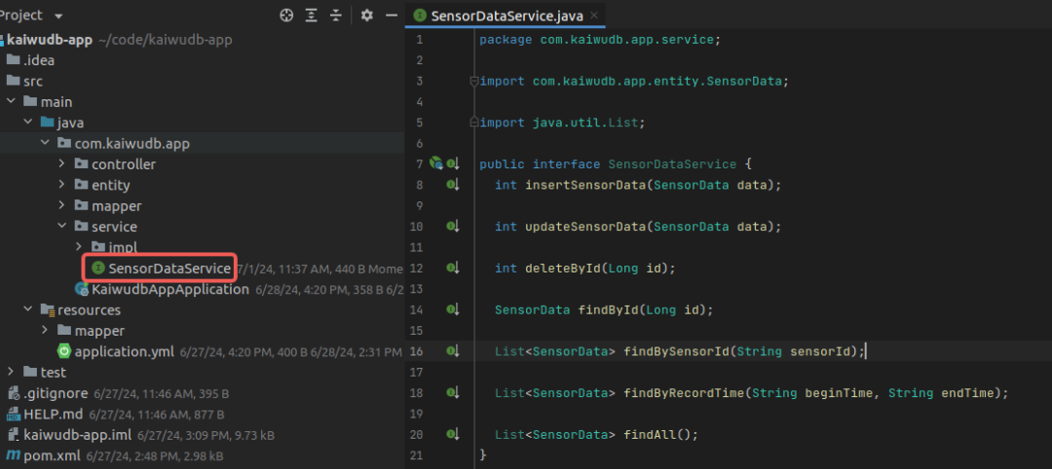
Task: Switch to the SensorDataService.java editor tab
Action: point(505,16)
